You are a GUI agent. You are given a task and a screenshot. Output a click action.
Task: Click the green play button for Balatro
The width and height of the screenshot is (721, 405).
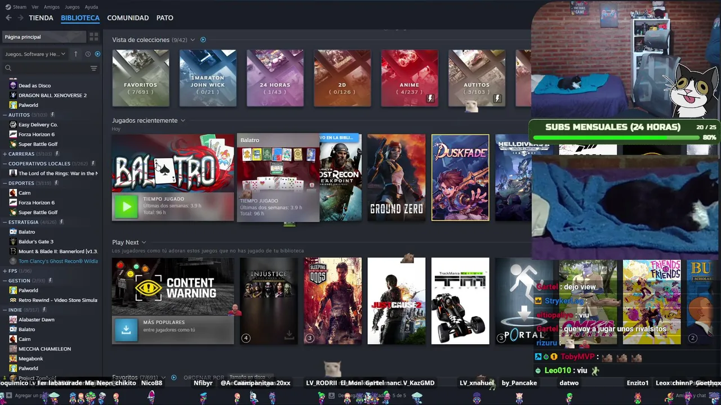click(126, 207)
